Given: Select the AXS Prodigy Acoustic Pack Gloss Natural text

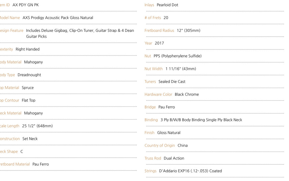Looking at the screenshot, I should (x=58, y=18).
